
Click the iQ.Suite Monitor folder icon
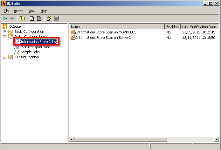pos(11,57)
